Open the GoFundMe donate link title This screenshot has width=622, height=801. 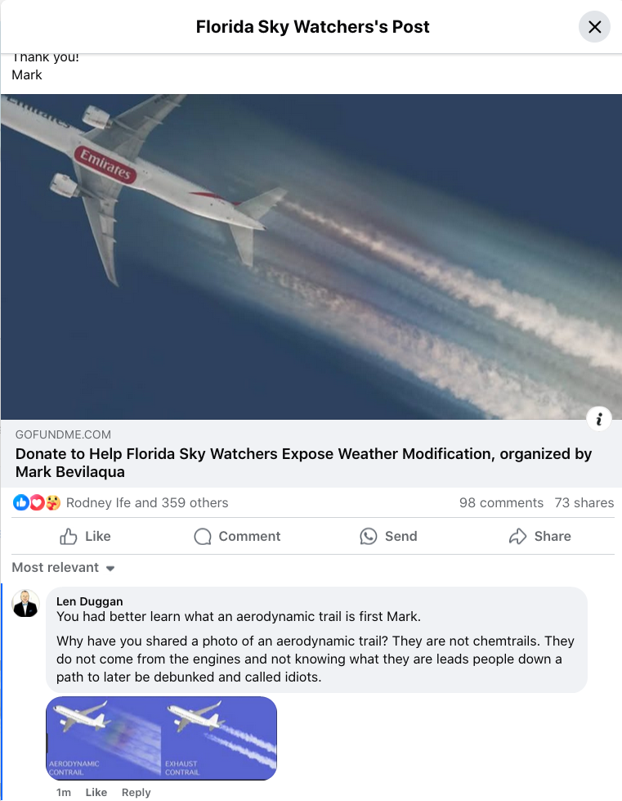pyautogui.click(x=303, y=462)
